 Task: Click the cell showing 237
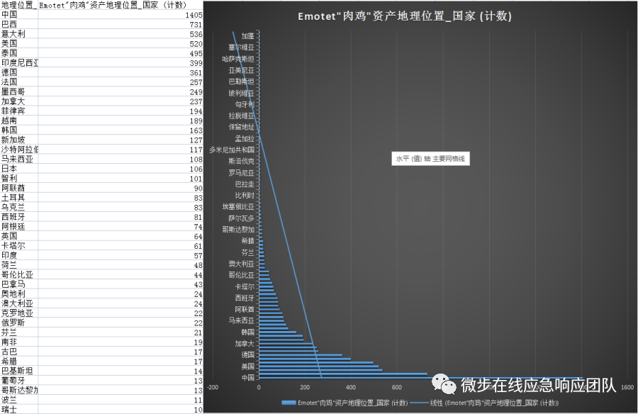pos(121,101)
